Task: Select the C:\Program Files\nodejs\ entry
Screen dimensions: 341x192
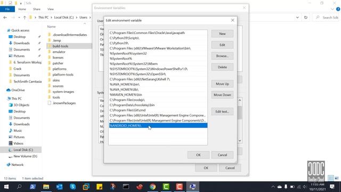Action: pos(158,100)
